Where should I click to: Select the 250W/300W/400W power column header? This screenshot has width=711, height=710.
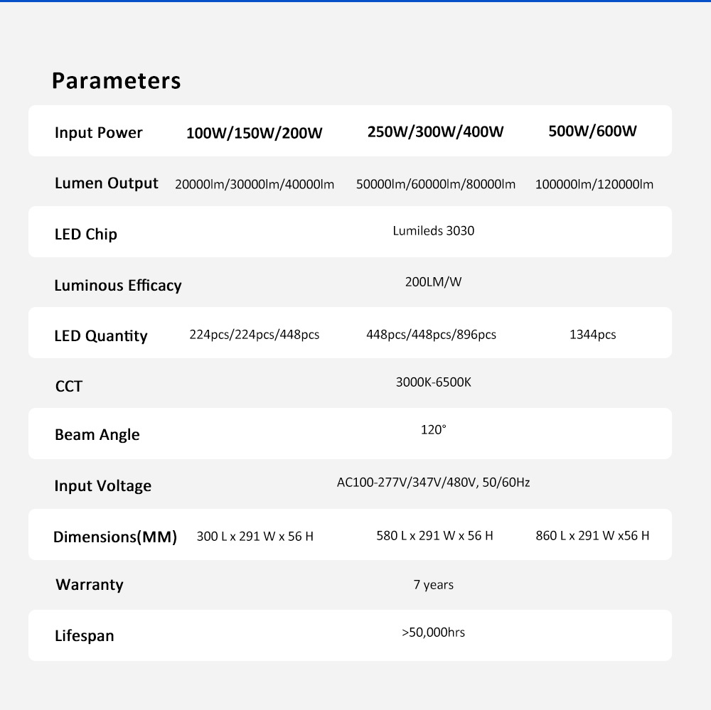tap(435, 132)
